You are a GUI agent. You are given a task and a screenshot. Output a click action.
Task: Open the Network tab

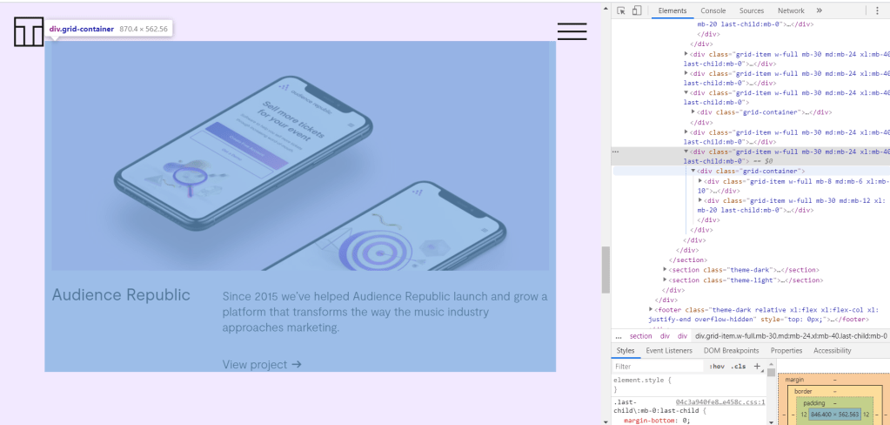click(790, 10)
